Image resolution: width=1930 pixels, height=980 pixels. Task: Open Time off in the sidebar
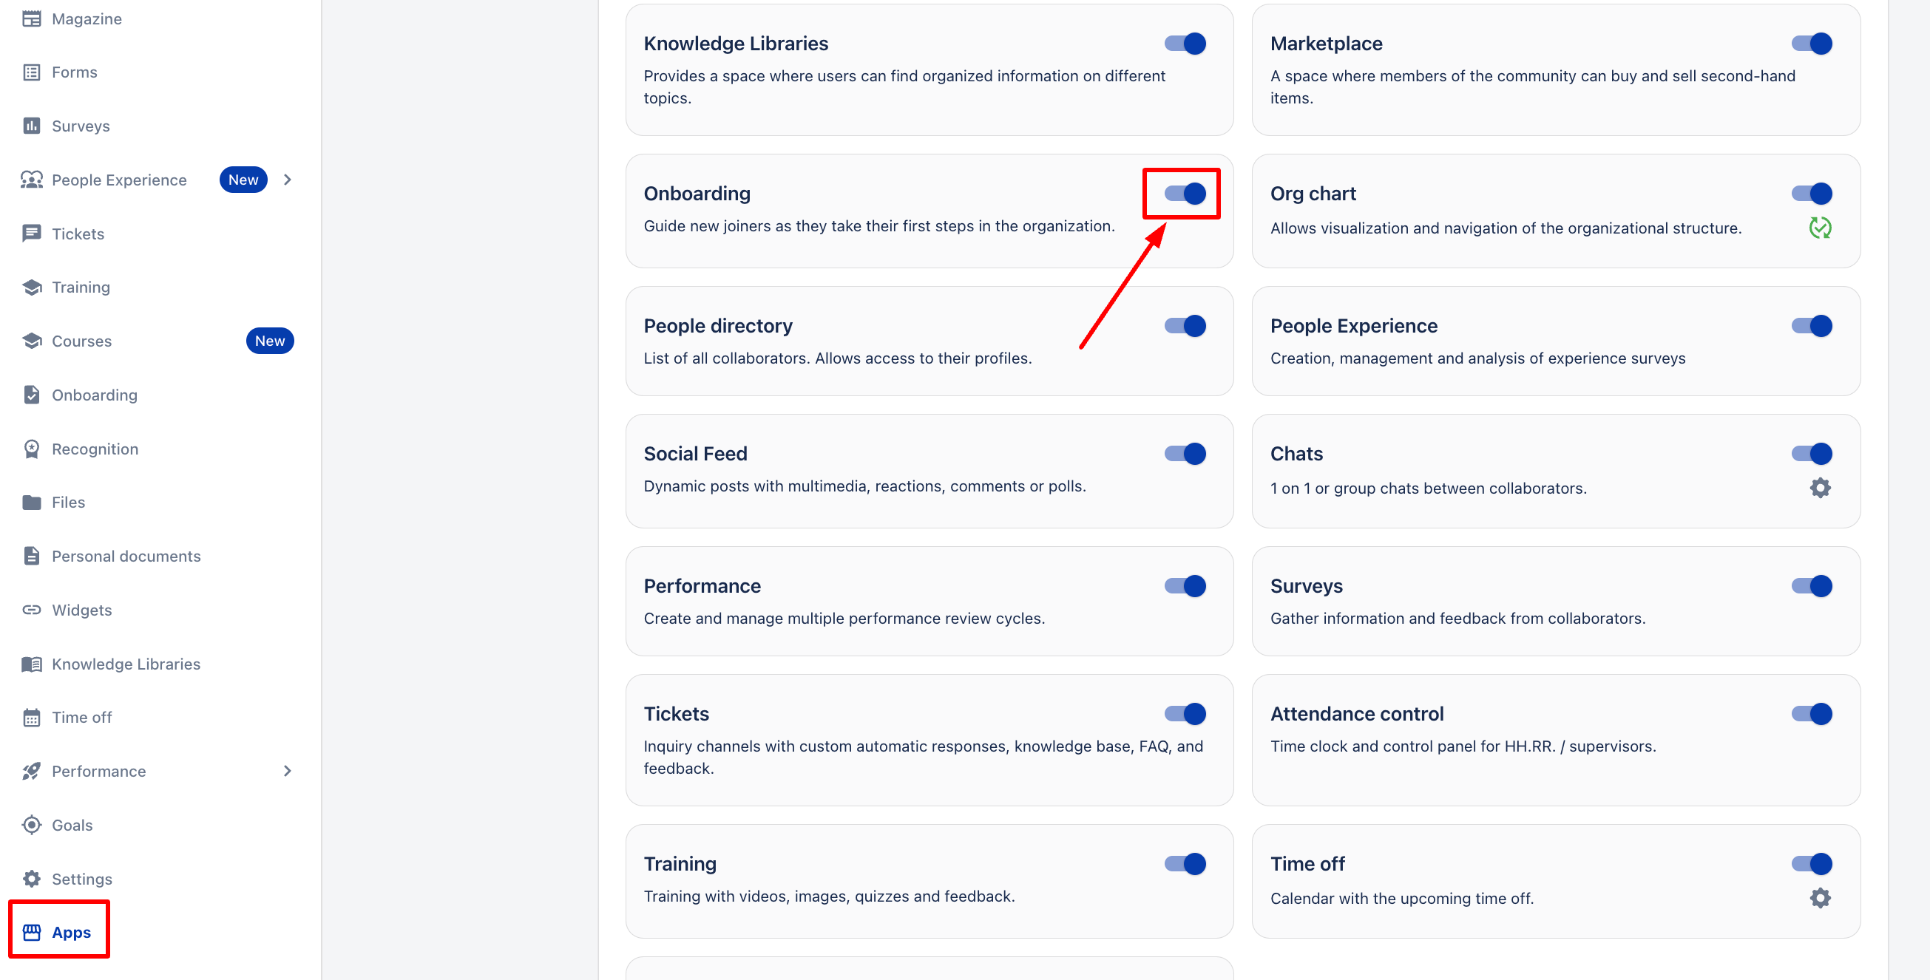pos(81,717)
